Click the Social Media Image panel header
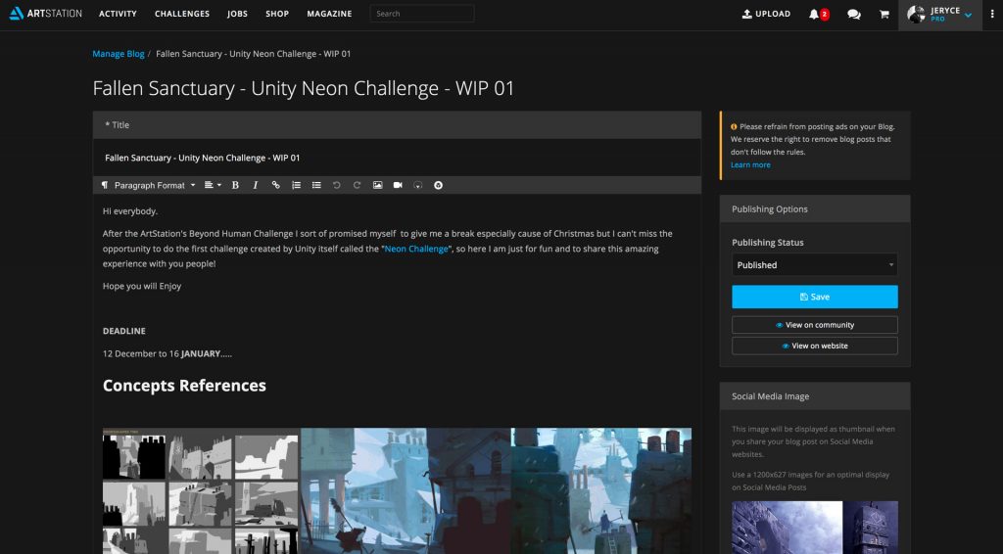1003x554 pixels. 814,396
